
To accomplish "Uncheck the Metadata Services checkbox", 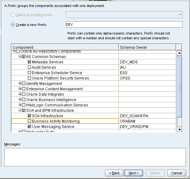I will [x=29, y=62].
